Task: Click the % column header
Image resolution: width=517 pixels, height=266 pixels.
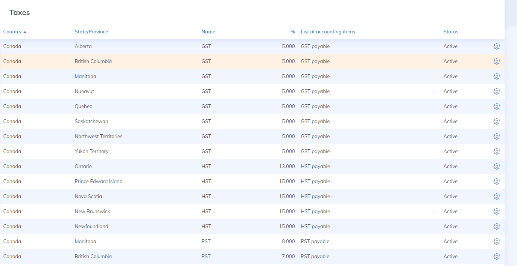Action: pos(292,32)
